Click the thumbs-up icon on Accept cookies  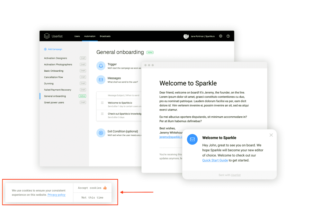(105, 188)
